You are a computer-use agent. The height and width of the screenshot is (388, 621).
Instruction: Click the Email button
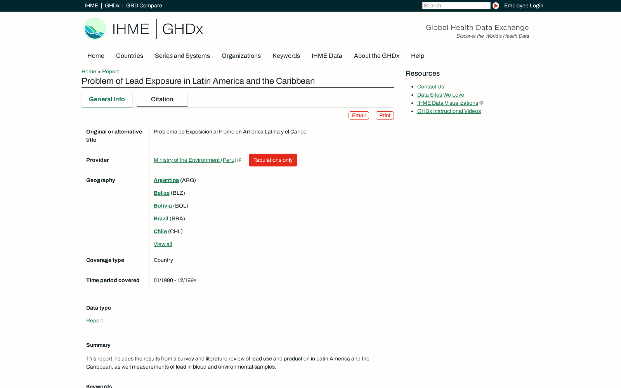coord(359,116)
